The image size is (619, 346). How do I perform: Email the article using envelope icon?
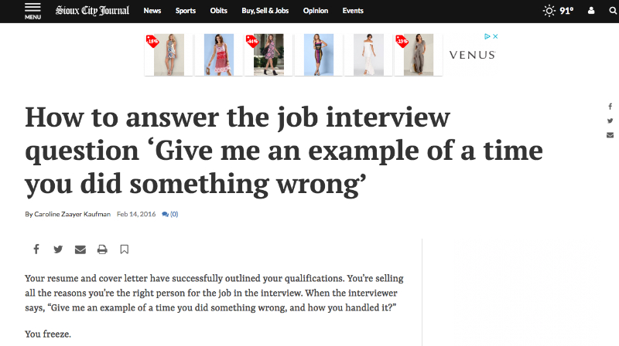[80, 249]
